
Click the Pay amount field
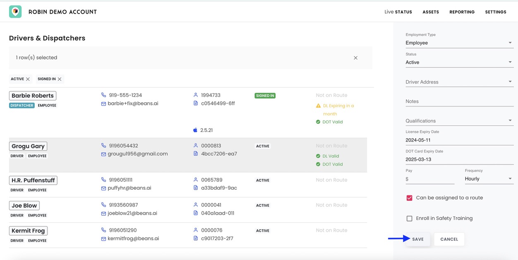click(430, 179)
